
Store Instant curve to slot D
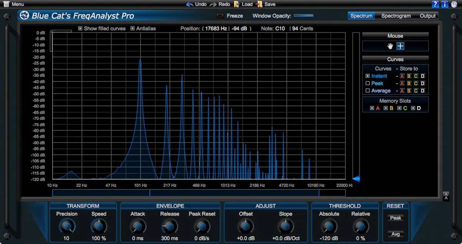(423, 76)
